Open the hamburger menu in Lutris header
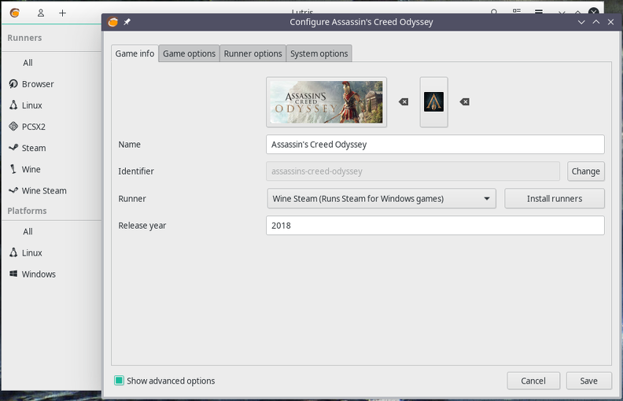The width and height of the screenshot is (623, 401). 538,12
